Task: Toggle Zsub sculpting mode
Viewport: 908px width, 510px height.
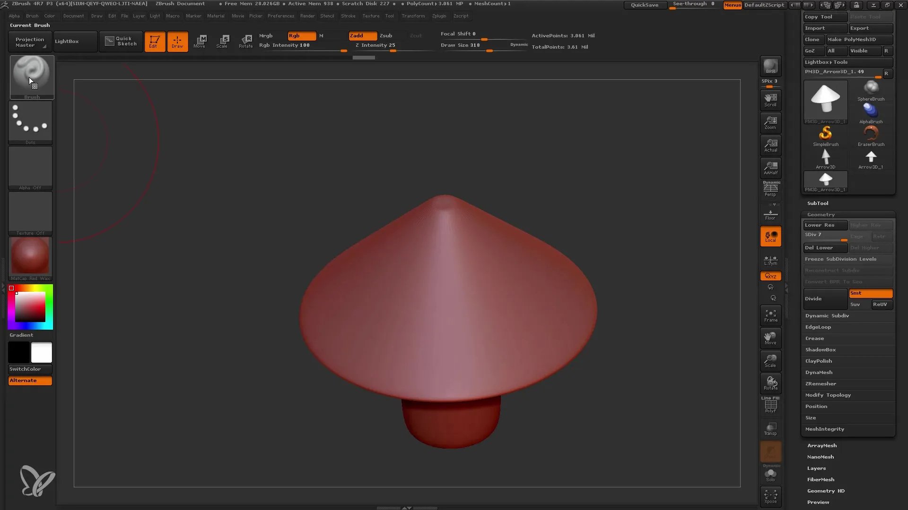Action: click(x=385, y=35)
